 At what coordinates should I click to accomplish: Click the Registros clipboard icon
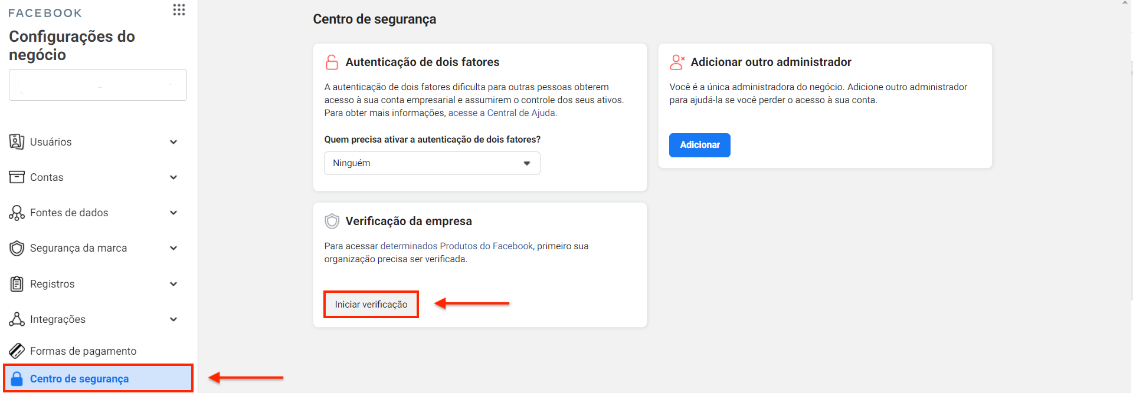coord(17,284)
